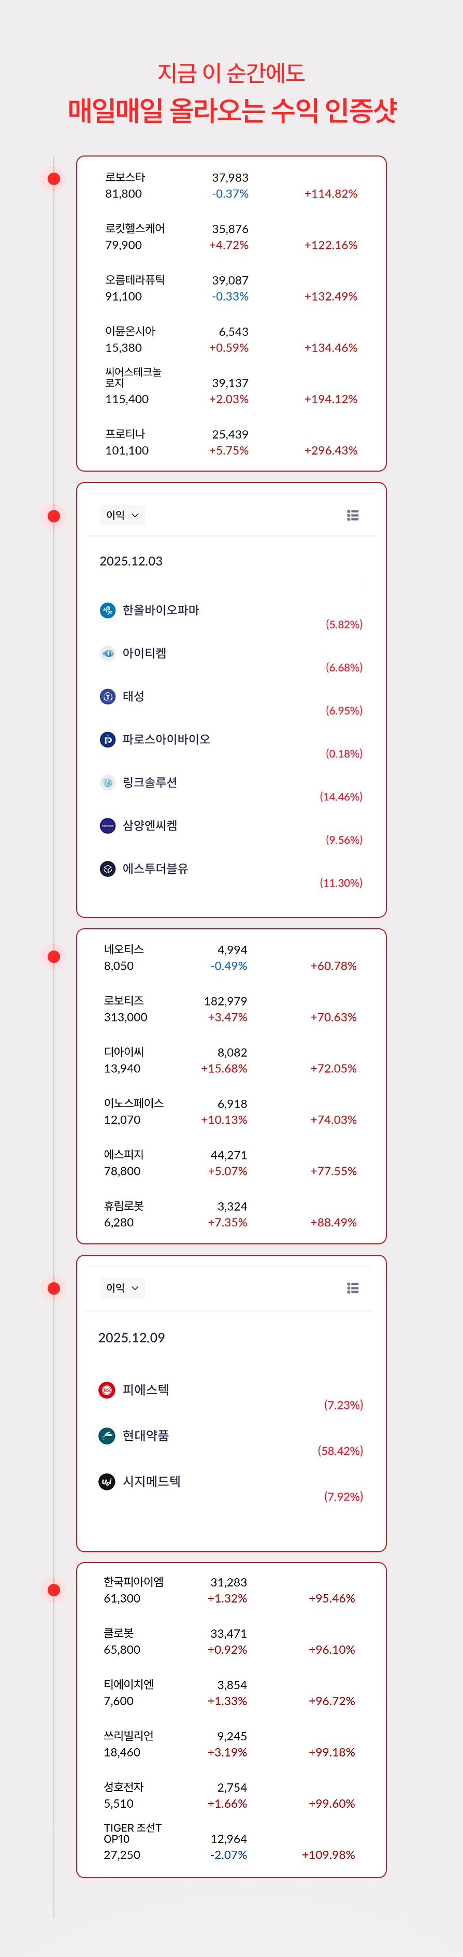Click the 휴림로봇 stock name
Image resolution: width=463 pixels, height=1957 pixels.
point(124,1206)
